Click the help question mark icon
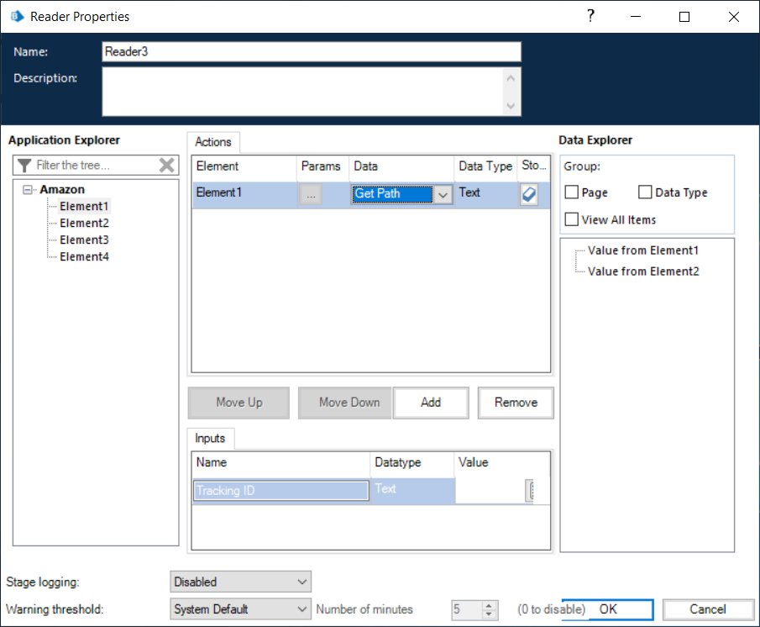Viewport: 760px width, 627px height. point(590,16)
